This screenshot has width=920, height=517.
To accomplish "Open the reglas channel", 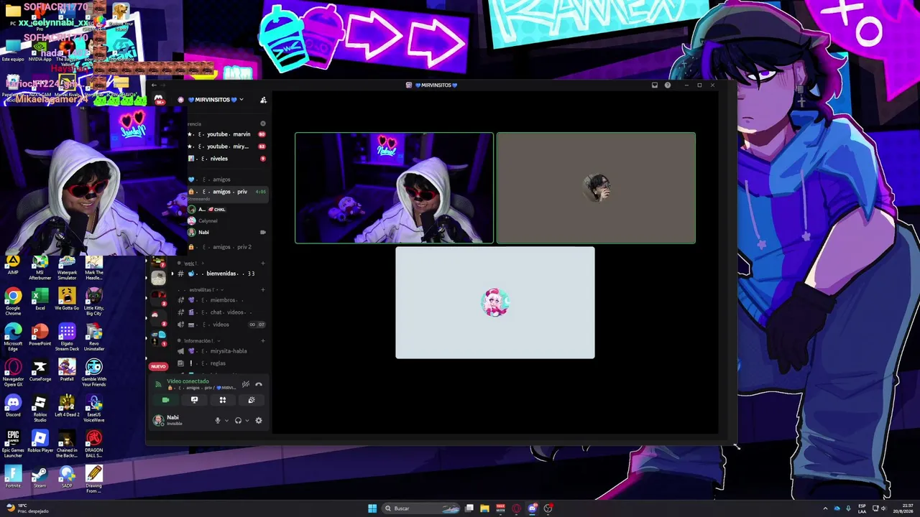I will click(x=221, y=363).
